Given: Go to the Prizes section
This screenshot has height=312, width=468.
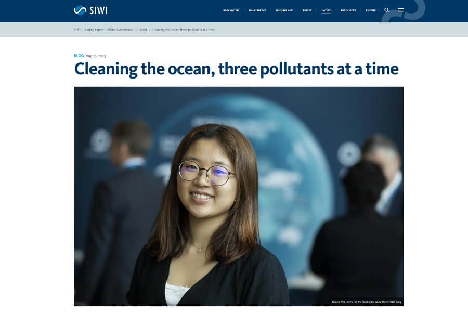Looking at the screenshot, I should coord(307,10).
